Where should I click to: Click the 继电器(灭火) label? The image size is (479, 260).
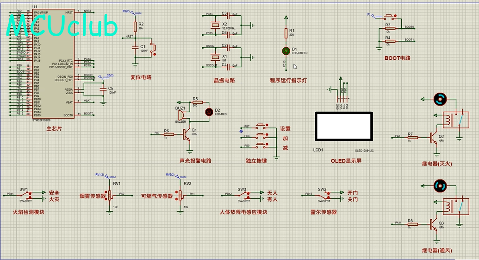tap(437, 164)
